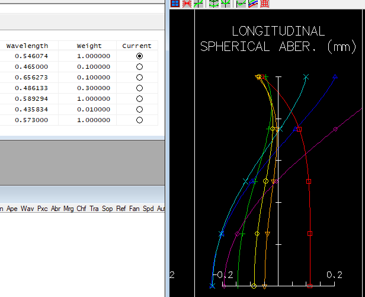This screenshot has width=365, height=297.
Task: Select the Ref tab
Action: point(121,209)
